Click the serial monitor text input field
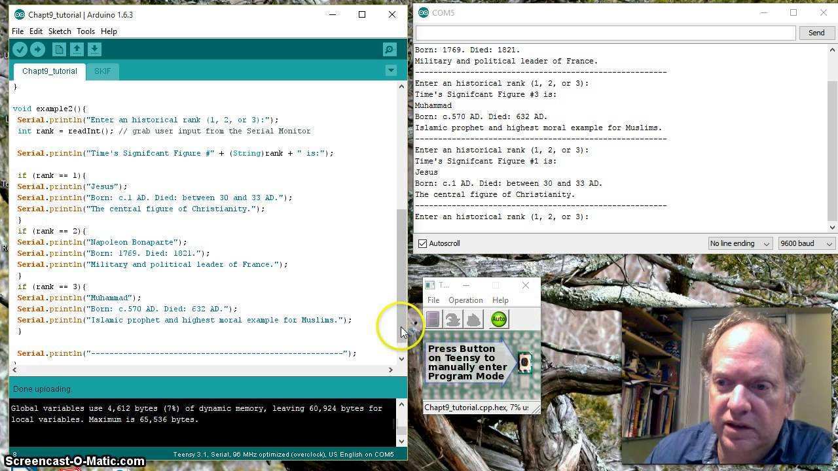The image size is (838, 471). (x=605, y=33)
